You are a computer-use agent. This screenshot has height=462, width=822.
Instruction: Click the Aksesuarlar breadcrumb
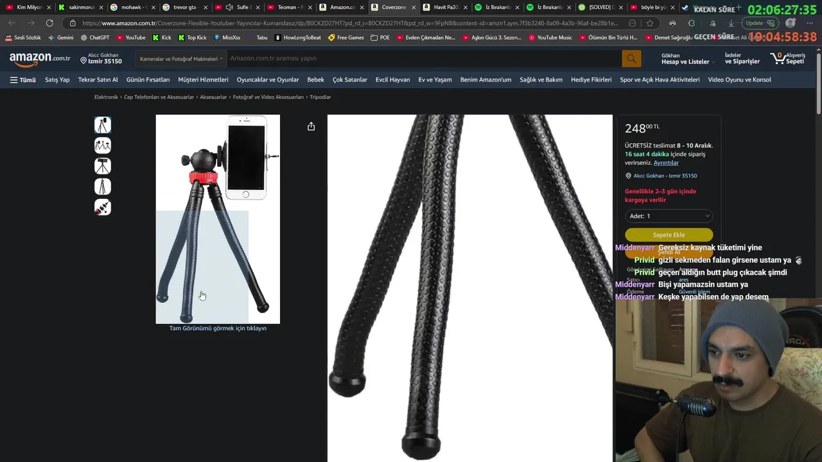213,97
